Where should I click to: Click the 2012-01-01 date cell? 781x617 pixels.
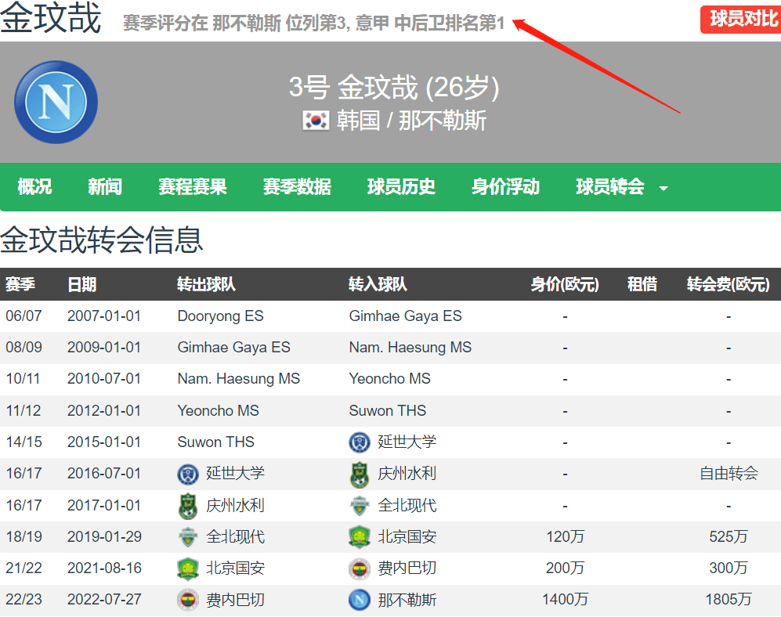coord(104,411)
